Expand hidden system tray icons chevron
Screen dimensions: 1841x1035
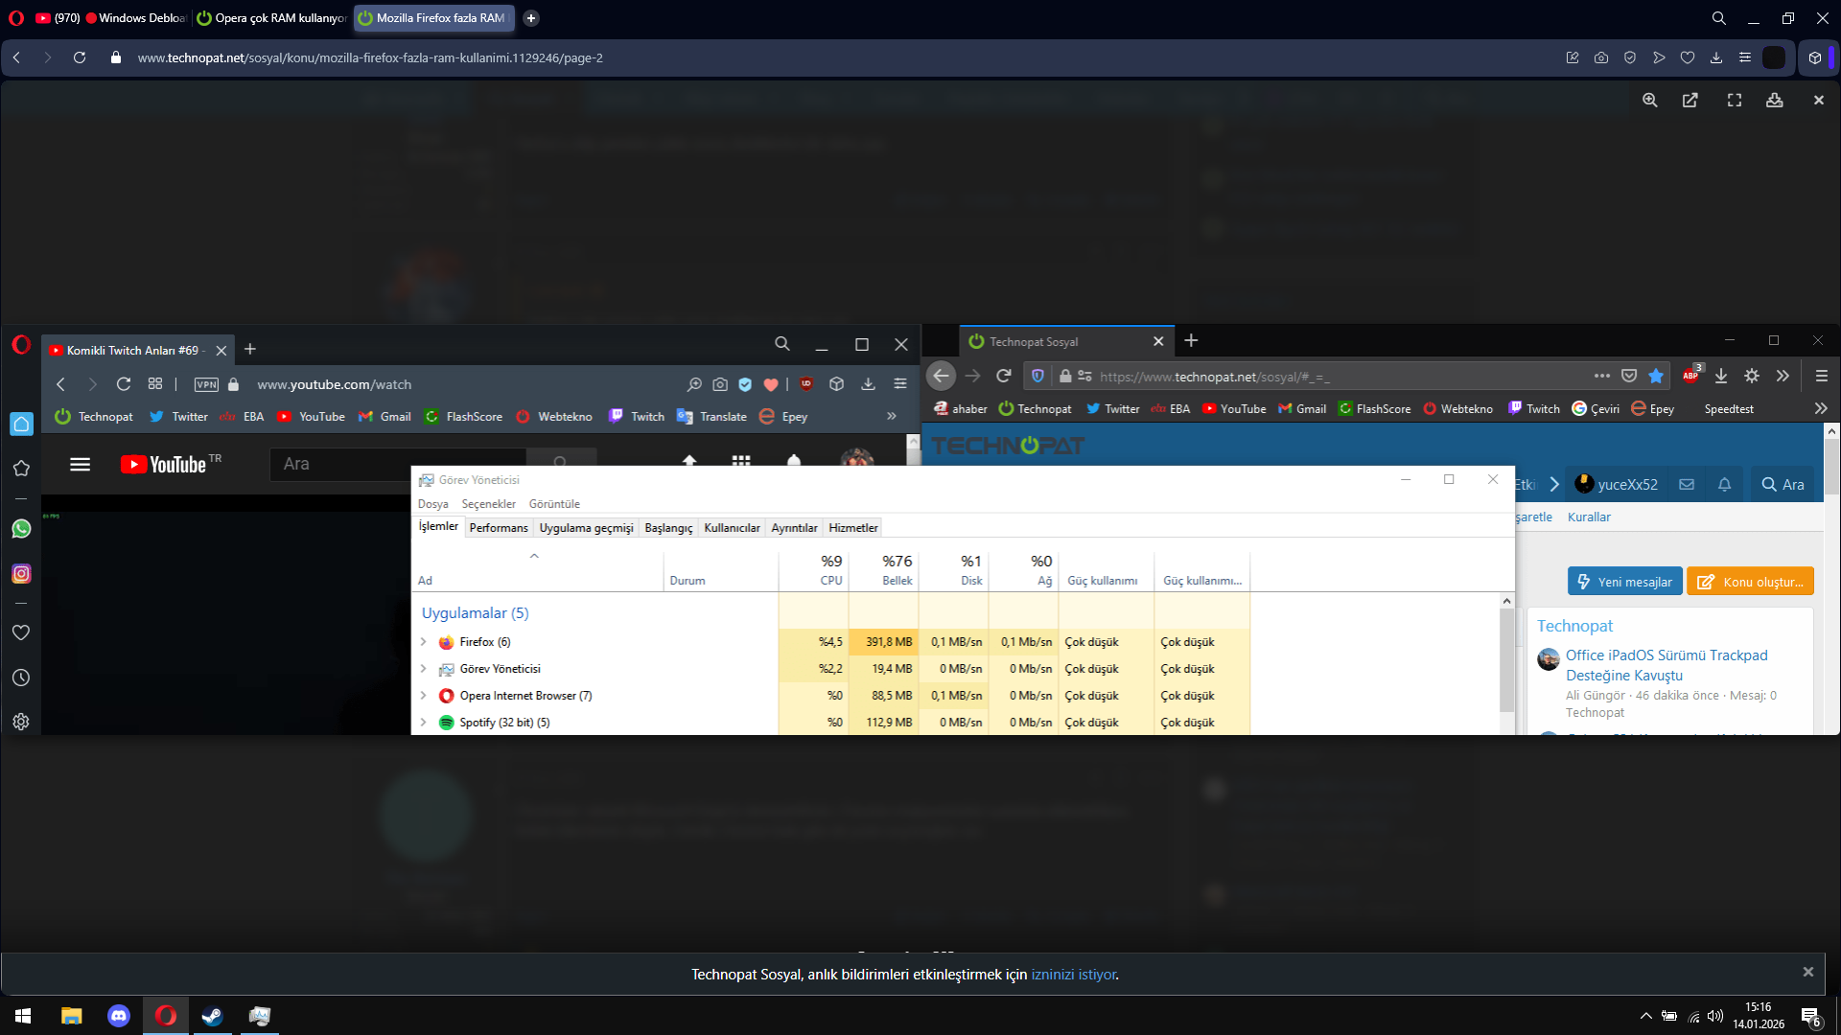[x=1645, y=1016]
